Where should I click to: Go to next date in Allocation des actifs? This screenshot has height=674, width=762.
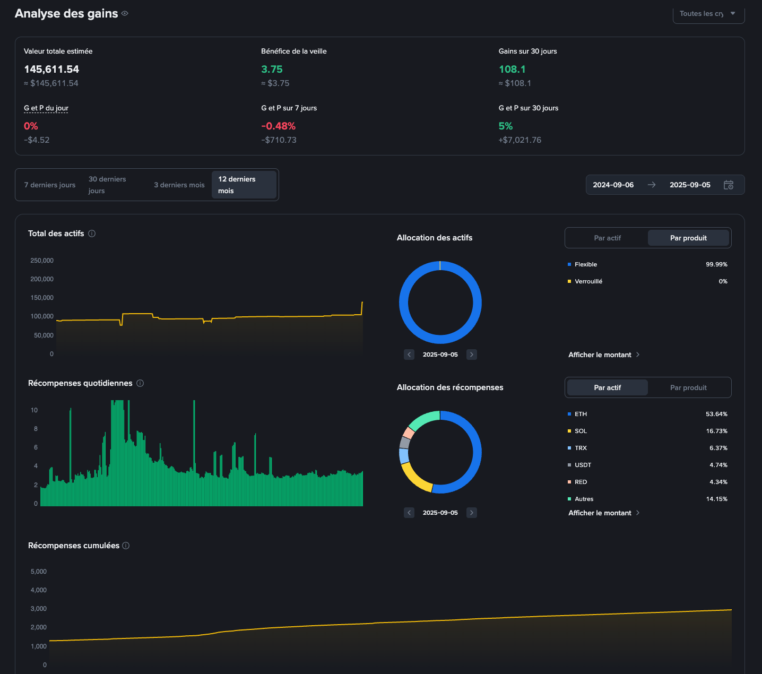point(471,355)
